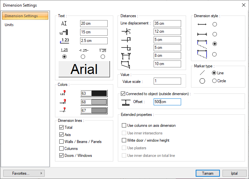Select centered -1.25- text position radio
The image size is (249, 179).
click(83, 57)
